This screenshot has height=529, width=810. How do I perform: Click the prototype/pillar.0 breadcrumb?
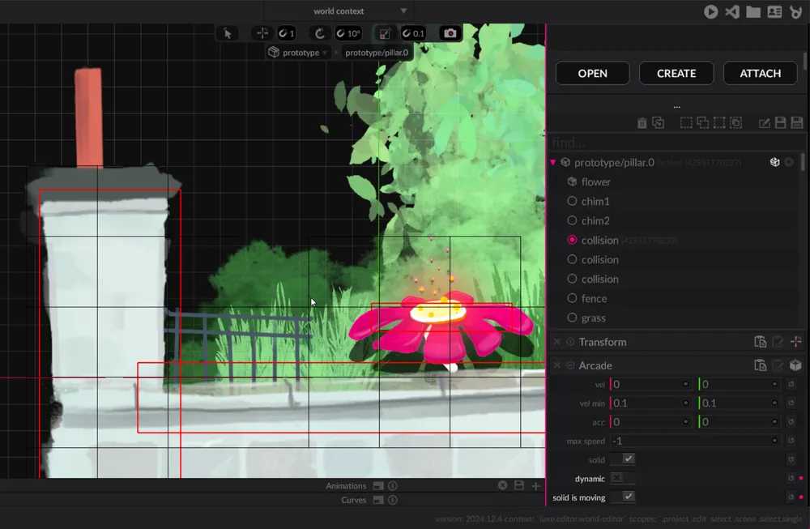tap(376, 53)
